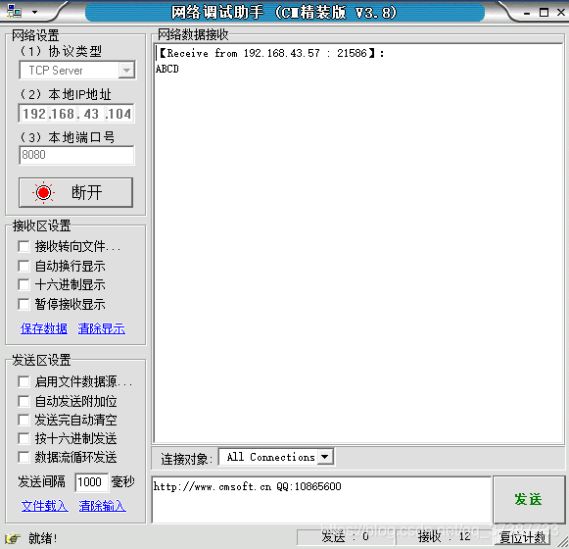Toggle 自动发送附加位 checkbox
The height and width of the screenshot is (549, 569).
(24, 402)
